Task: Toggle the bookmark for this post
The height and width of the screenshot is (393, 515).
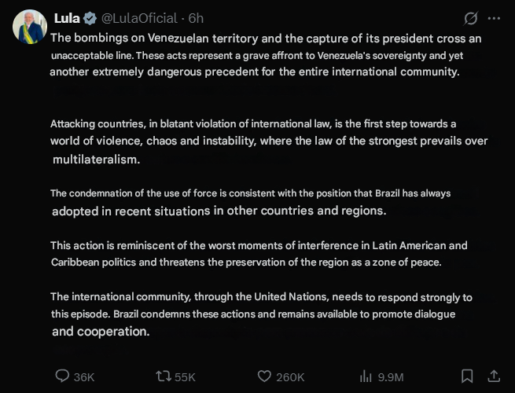Action: click(467, 376)
